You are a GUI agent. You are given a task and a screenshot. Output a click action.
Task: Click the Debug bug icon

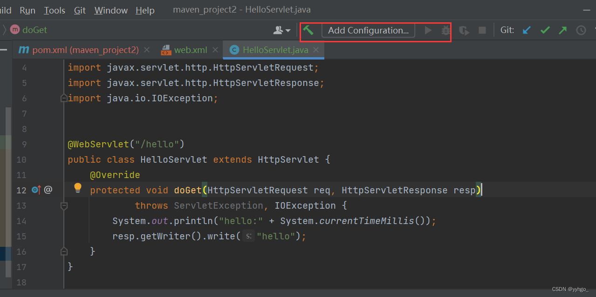pos(446,30)
